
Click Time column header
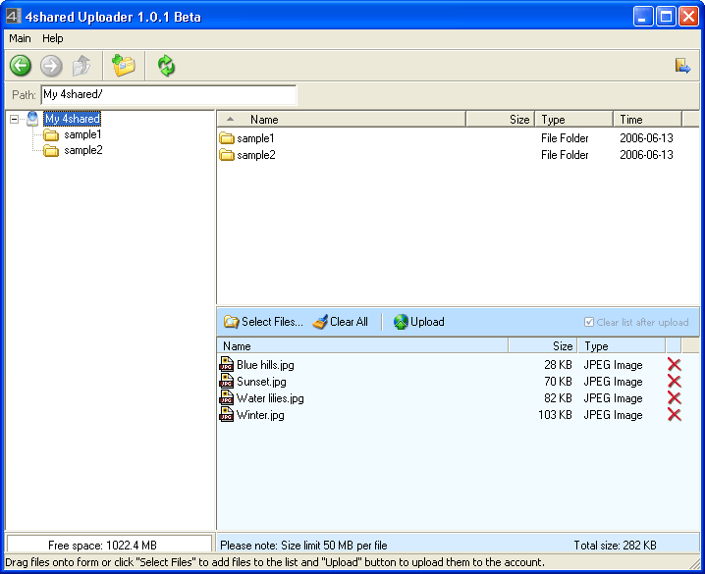click(647, 120)
